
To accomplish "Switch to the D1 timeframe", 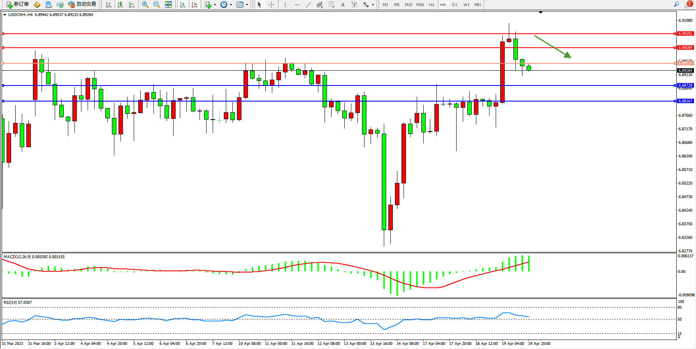I will point(455,5).
